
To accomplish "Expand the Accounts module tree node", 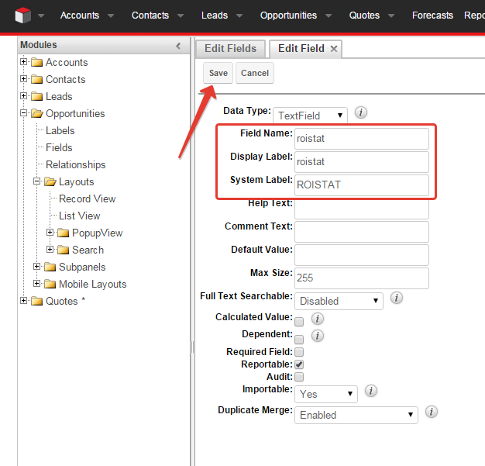I will 23,61.
